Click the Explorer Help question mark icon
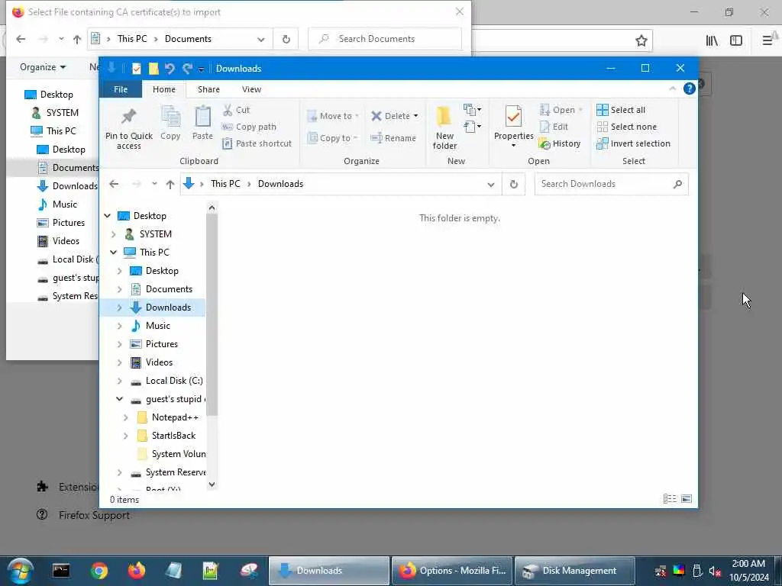Viewport: 782px width, 586px height. click(690, 89)
